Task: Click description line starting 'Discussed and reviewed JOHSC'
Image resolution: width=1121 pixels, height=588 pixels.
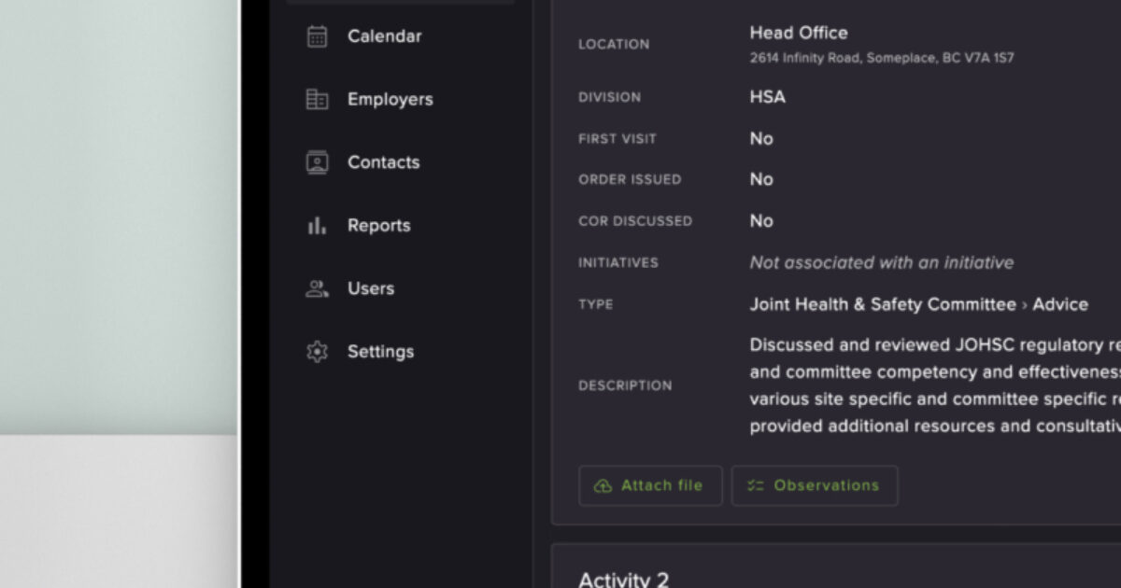Action: pos(935,345)
